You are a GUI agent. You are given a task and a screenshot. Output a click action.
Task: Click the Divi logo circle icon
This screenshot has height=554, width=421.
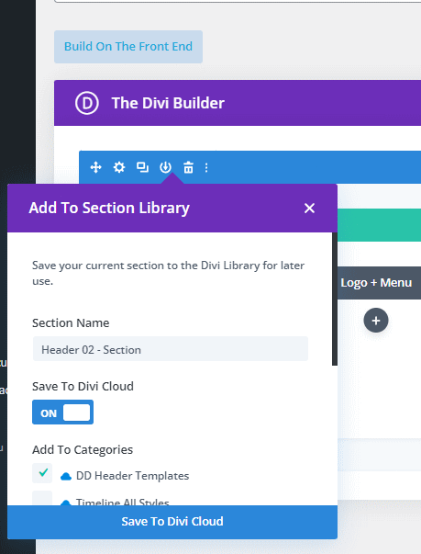(87, 103)
